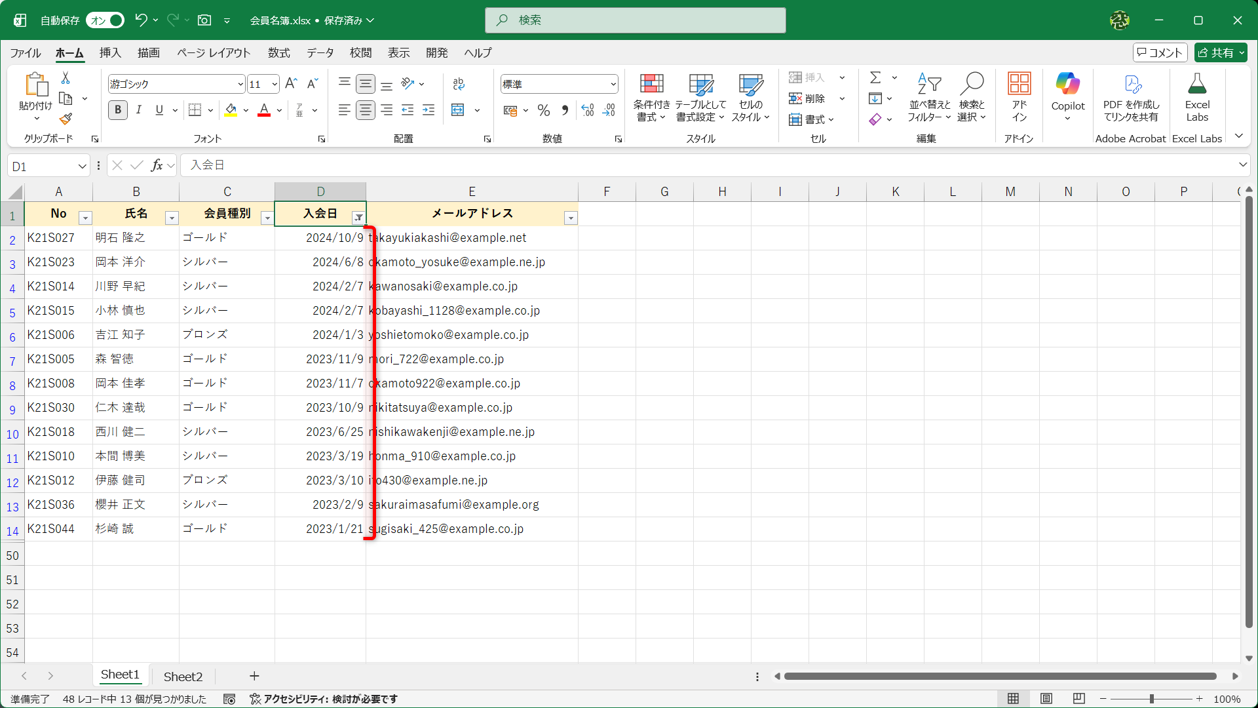Image resolution: width=1258 pixels, height=708 pixels.
Task: Click the Merge and Center icon
Action: click(x=458, y=110)
